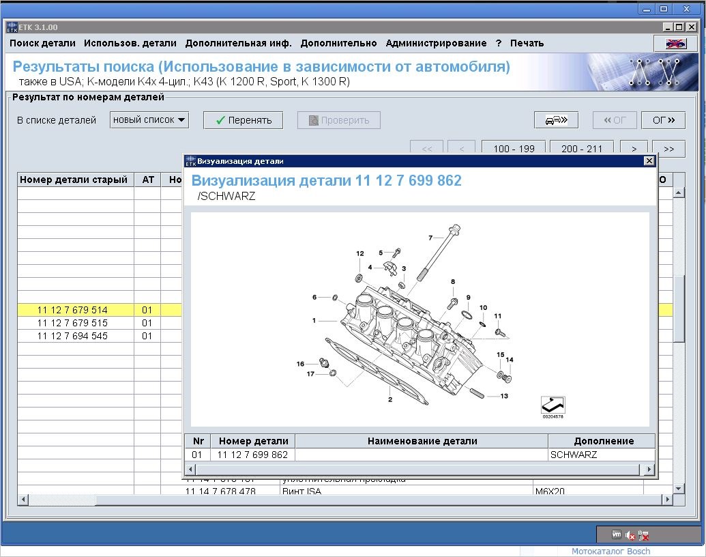Screen dimensions: 706x557
Task: Click the ETK icon in Визуализация детали title bar
Action: tap(191, 161)
